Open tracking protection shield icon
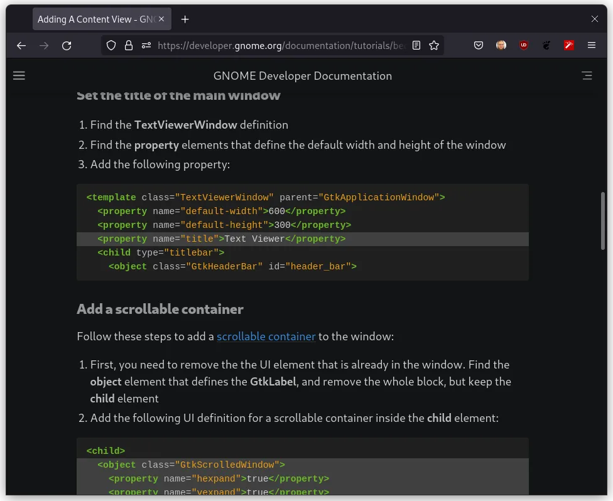 [x=111, y=45]
